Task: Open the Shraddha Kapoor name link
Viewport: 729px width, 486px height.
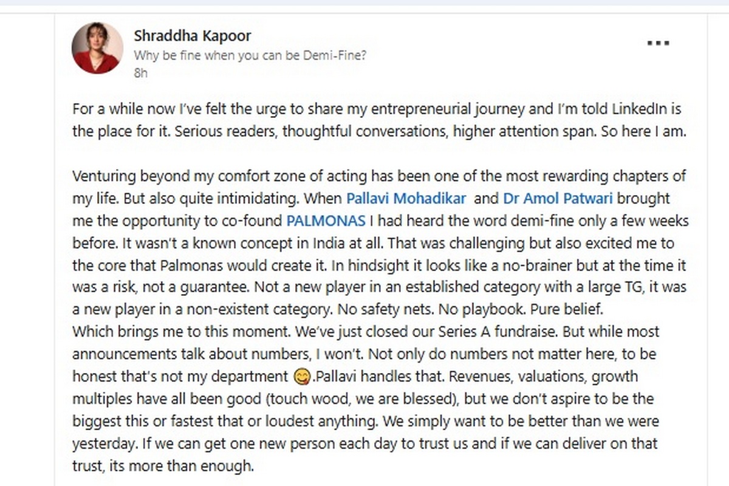Action: click(192, 36)
